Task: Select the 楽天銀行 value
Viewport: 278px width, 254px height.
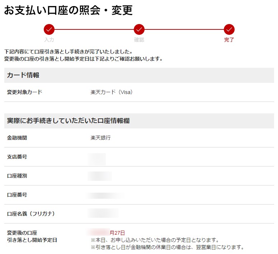Action: (100, 138)
